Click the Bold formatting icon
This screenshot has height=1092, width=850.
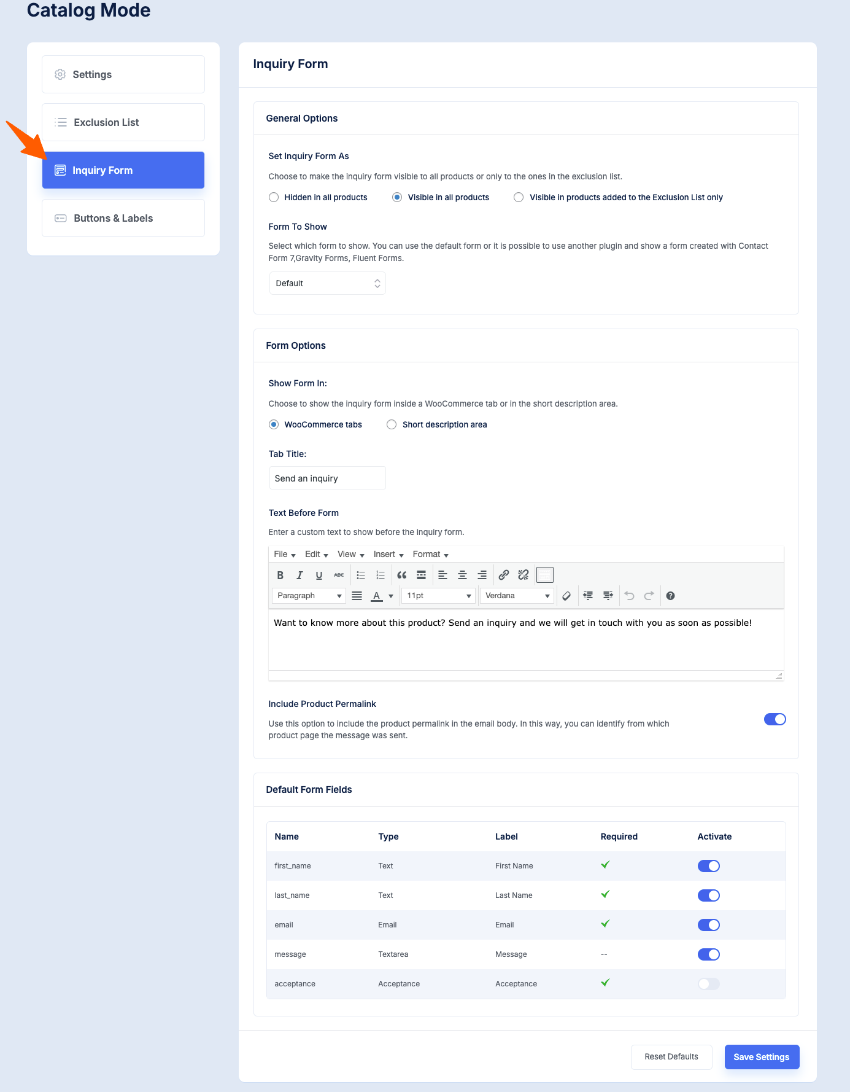[280, 575]
